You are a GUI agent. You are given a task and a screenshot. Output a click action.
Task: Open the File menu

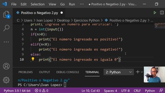click(x=14, y=4)
